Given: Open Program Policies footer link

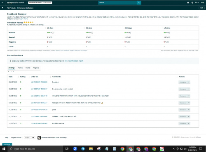Looking at the screenshot, I should click(x=16, y=138).
